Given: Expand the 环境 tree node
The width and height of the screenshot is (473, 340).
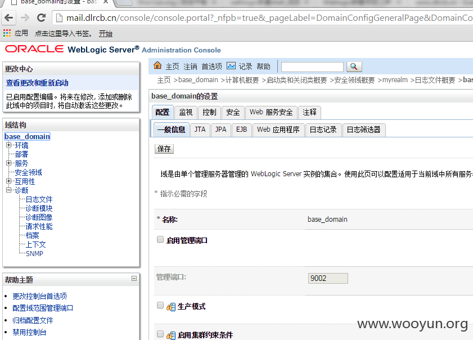Looking at the screenshot, I should tap(9, 145).
